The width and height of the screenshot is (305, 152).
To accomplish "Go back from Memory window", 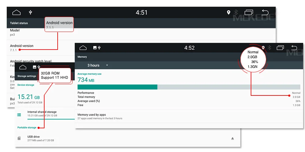I will [294, 48].
